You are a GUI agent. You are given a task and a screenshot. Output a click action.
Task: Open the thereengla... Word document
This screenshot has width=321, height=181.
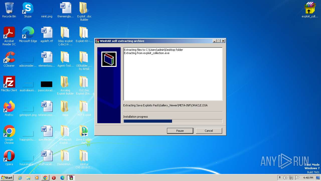click(x=65, y=10)
